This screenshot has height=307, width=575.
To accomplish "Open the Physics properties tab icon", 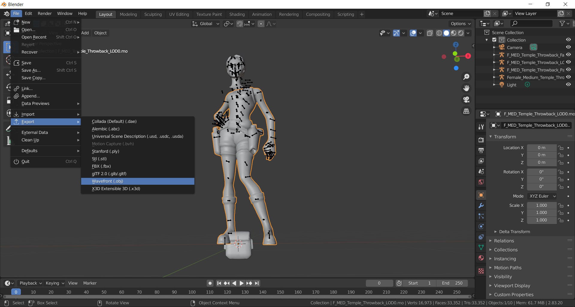I will [x=481, y=227].
